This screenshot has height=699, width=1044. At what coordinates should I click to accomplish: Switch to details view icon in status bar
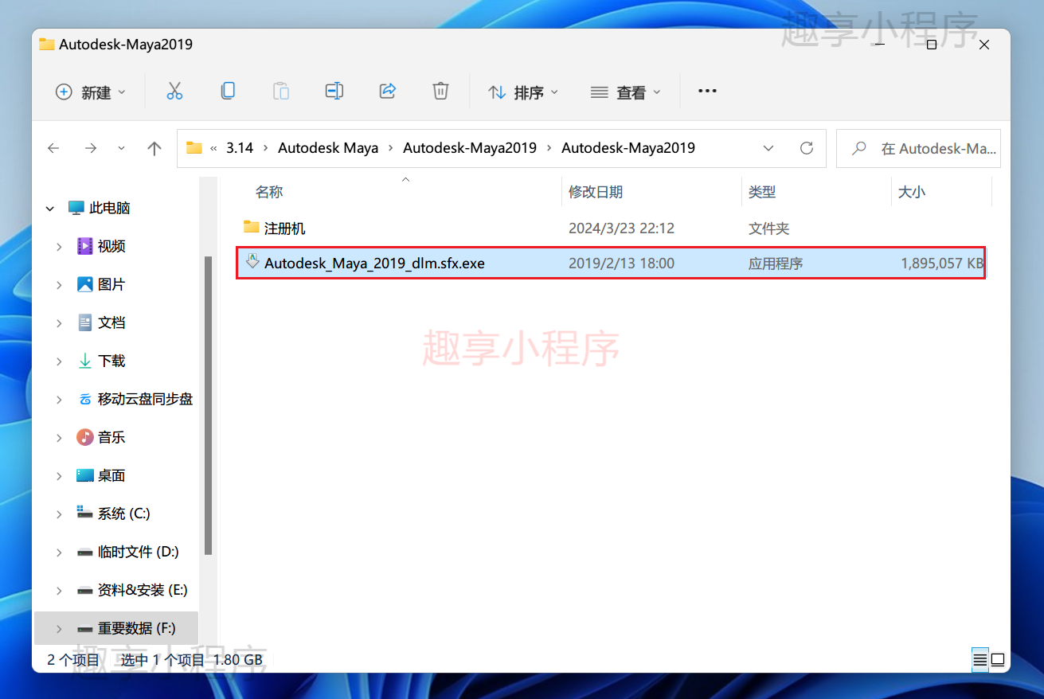(x=979, y=660)
